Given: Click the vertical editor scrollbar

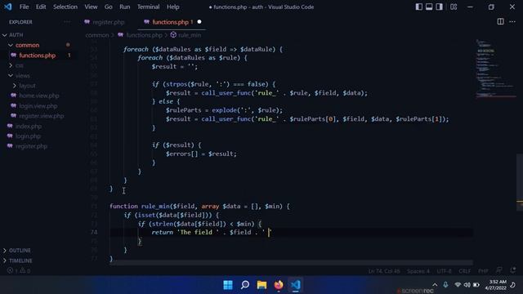Looking at the screenshot, I should pos(520,181).
